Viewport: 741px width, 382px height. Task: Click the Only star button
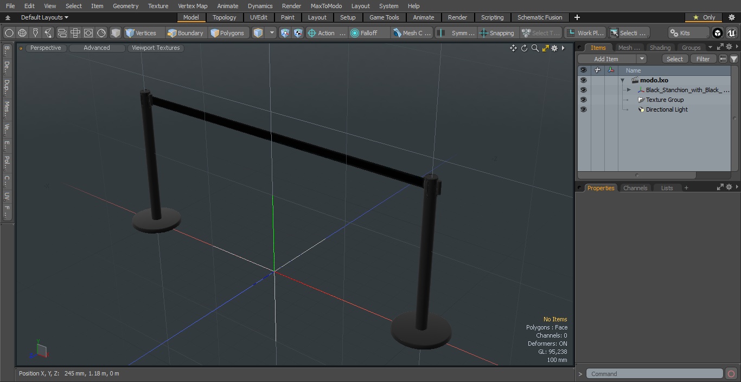704,17
